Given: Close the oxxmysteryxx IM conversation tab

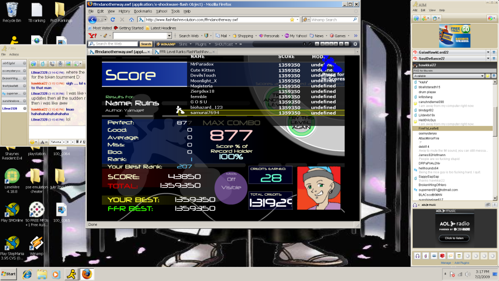Looking at the screenshot, I should coord(25,71).
